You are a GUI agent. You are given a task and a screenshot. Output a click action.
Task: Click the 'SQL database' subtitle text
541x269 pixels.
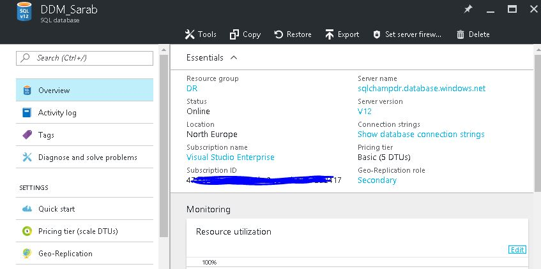click(x=59, y=20)
